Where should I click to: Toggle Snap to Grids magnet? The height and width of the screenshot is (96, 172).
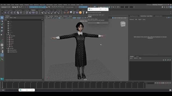[x=53, y=7]
